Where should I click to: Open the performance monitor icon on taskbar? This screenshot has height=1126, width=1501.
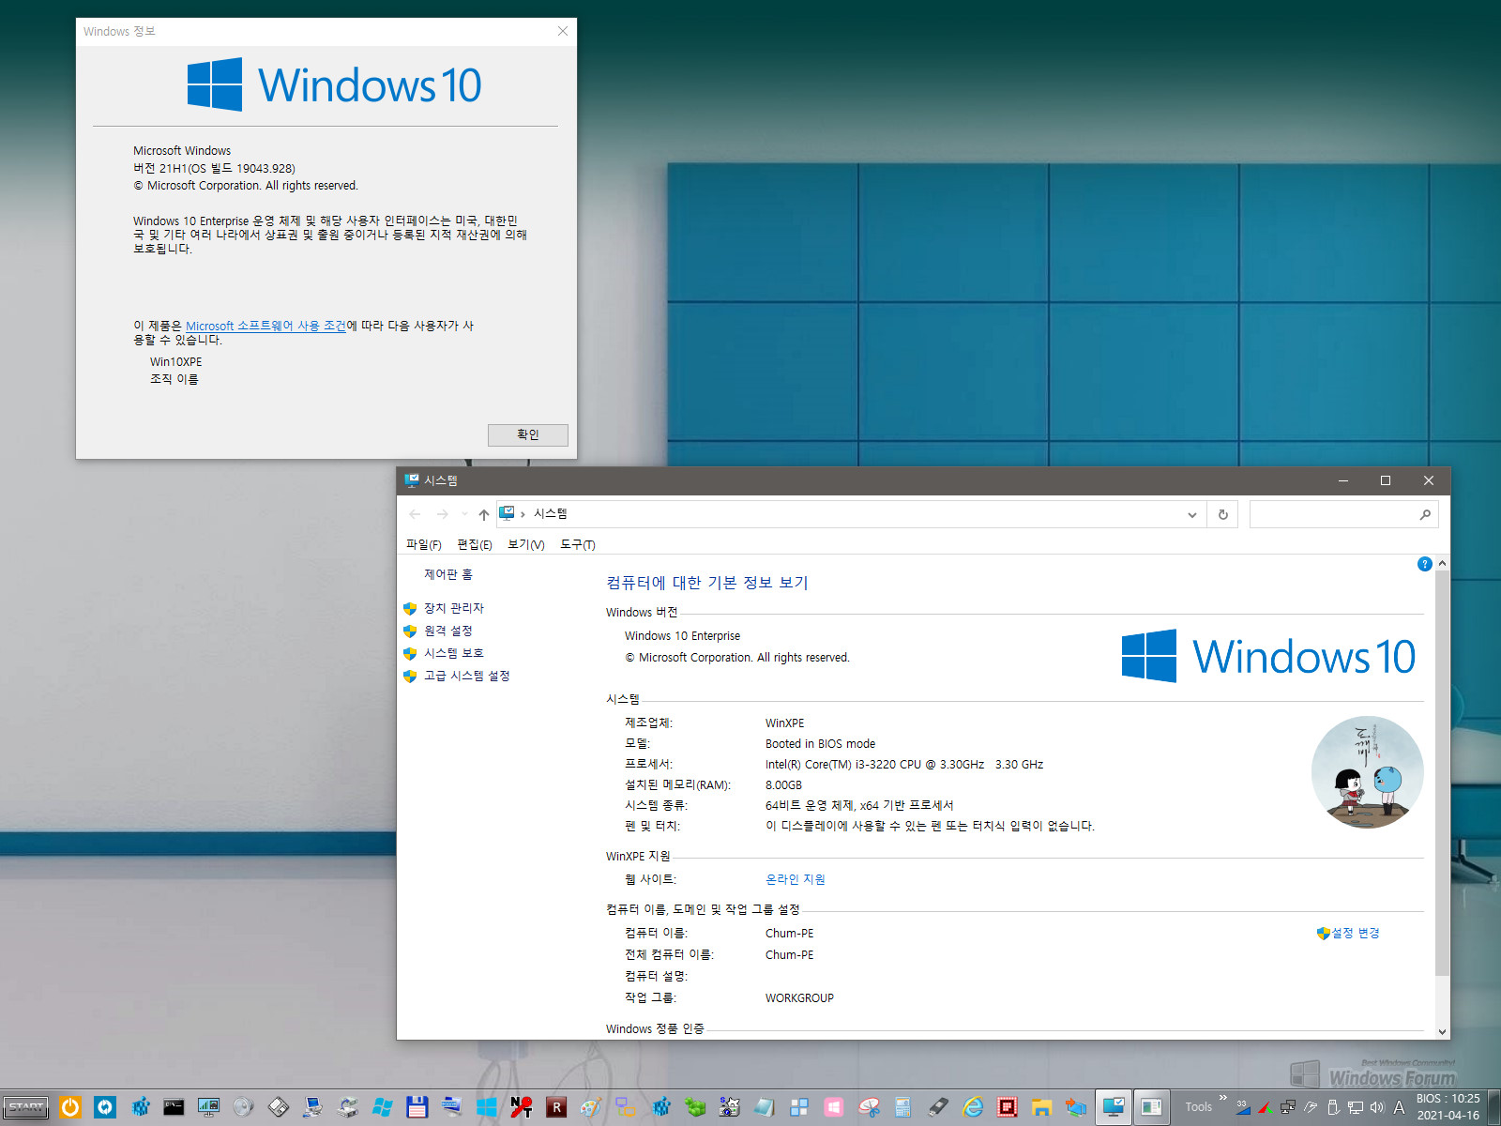point(208,1107)
